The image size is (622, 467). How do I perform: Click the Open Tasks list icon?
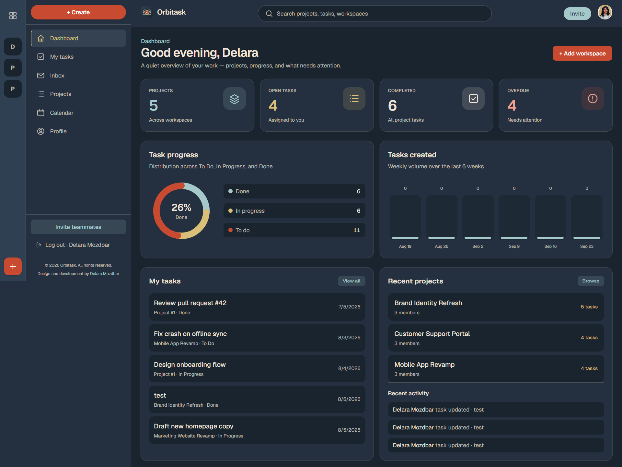click(354, 99)
